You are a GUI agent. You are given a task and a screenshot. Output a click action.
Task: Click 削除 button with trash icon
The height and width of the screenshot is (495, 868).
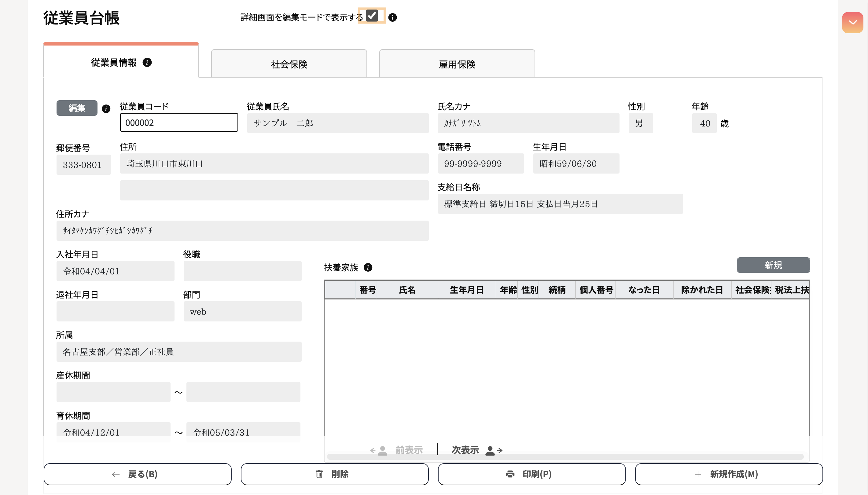[x=335, y=474]
